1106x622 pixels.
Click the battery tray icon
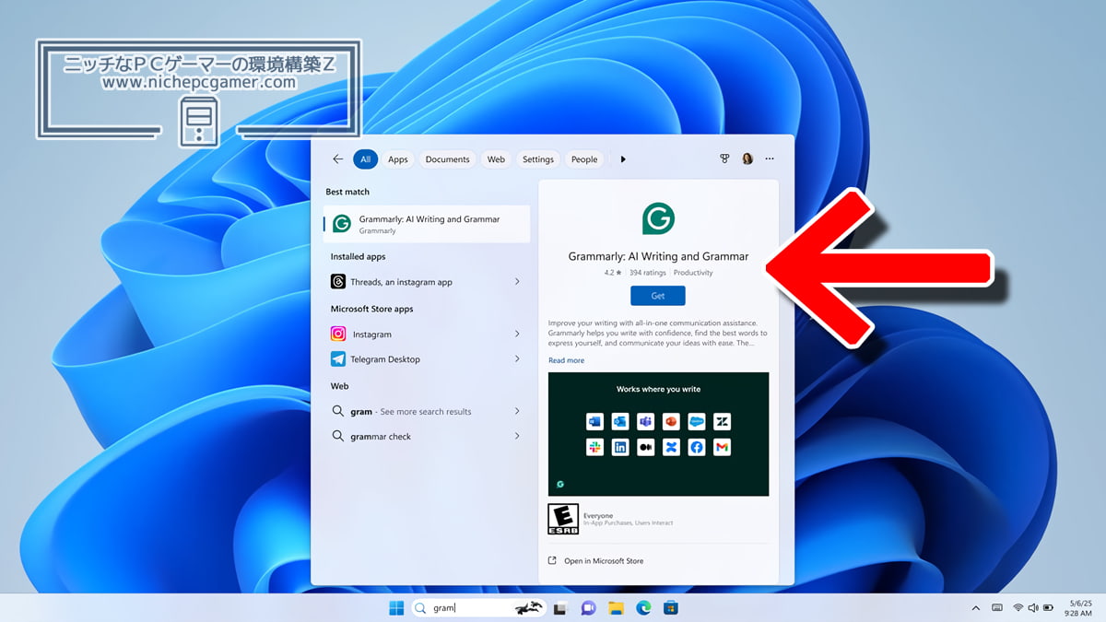[1048, 608]
